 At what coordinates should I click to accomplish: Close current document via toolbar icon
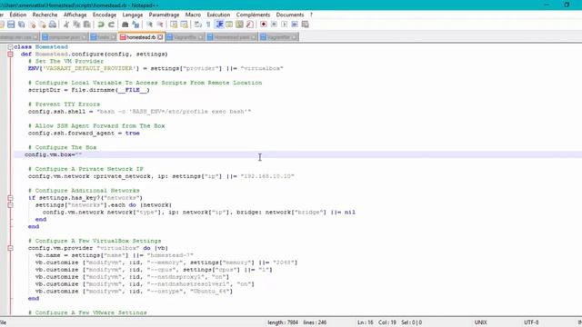pyautogui.click(x=33, y=25)
